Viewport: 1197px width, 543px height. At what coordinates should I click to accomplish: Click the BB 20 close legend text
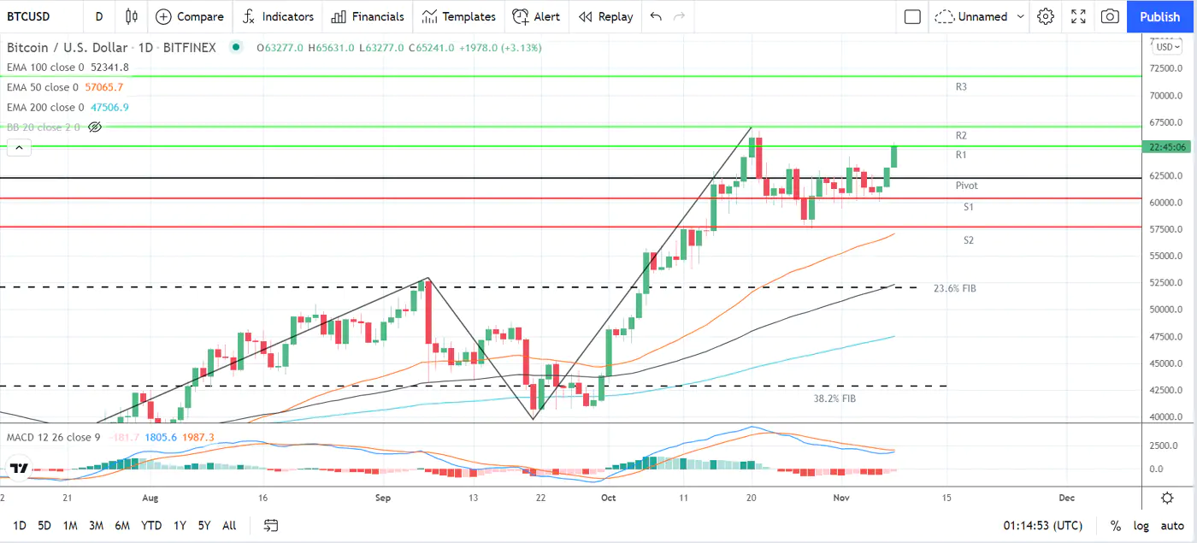tap(44, 127)
